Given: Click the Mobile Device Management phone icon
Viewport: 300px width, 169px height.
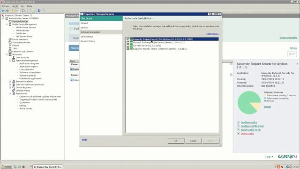Looking at the screenshot, I should tap(10, 24).
